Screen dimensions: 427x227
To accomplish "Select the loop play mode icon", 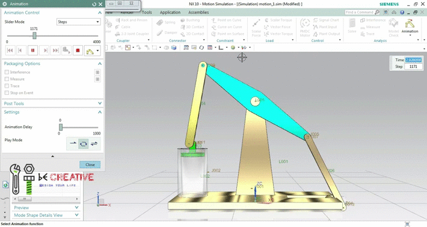I will click(84, 144).
